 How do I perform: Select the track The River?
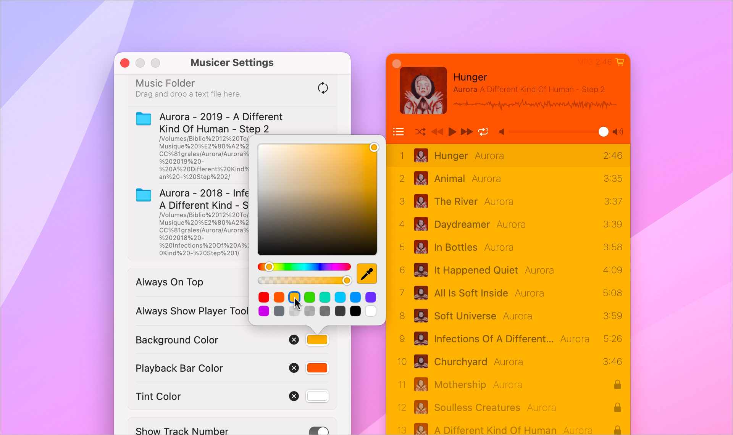point(508,201)
